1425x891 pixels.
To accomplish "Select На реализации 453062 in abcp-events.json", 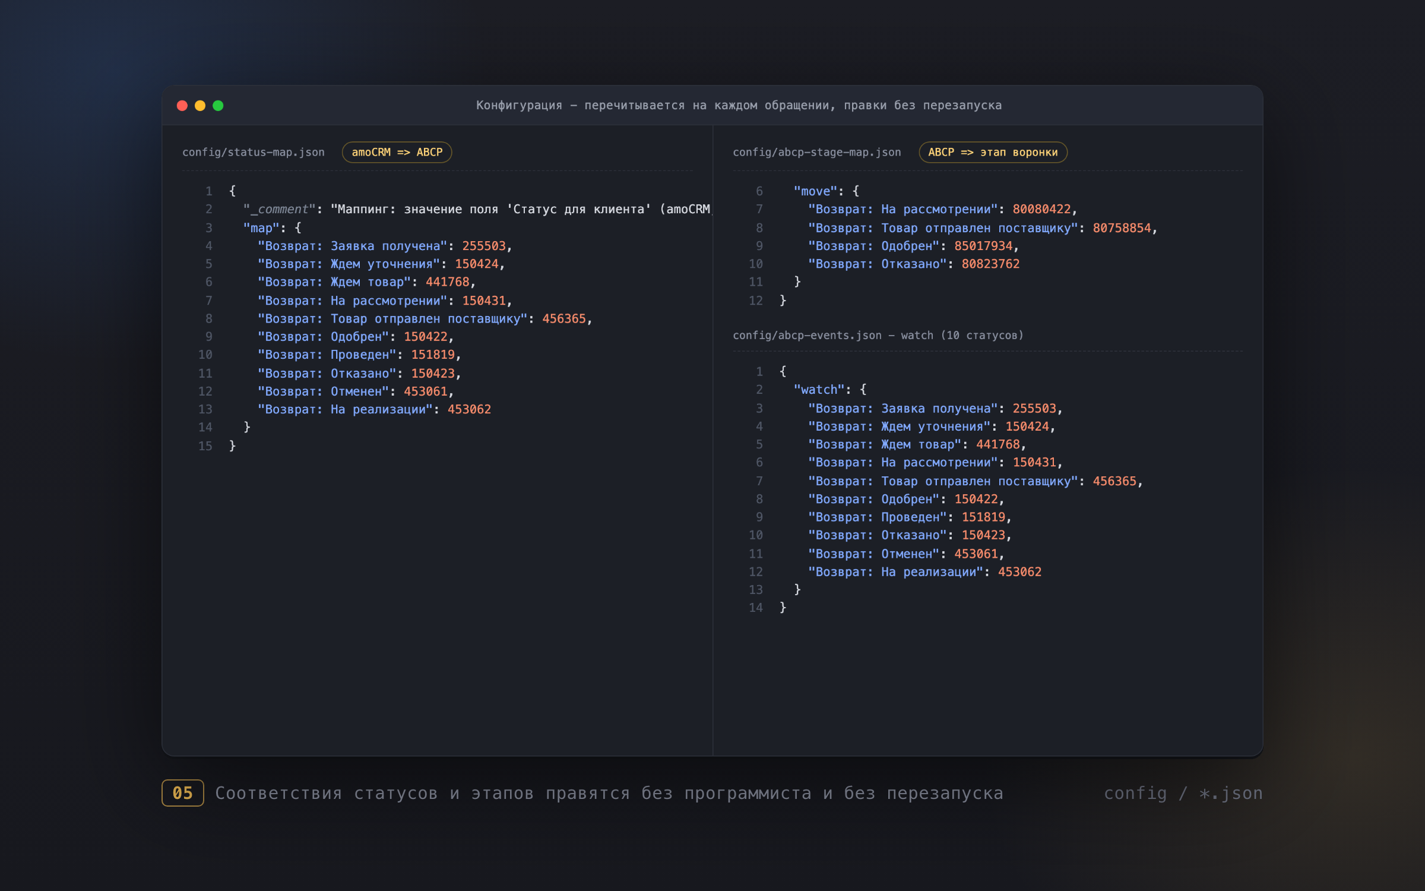I will 924,571.
